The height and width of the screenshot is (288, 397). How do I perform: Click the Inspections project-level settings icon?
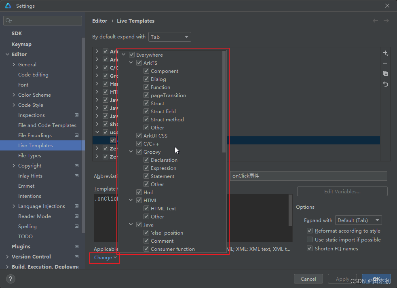click(76, 115)
